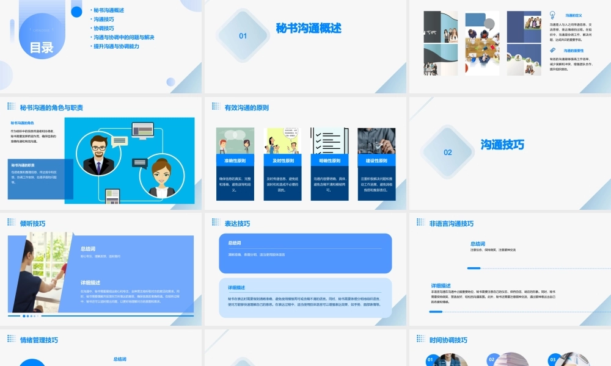Click the bearded man avatar illustration
Screen dimensions: 611x366
98,154
